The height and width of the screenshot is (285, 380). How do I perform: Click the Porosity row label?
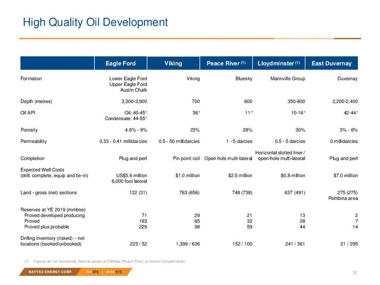(29, 130)
